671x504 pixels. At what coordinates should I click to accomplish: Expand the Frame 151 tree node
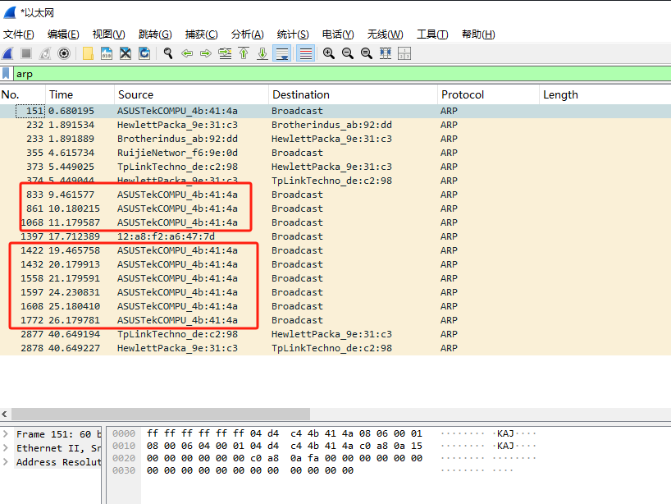click(6, 433)
